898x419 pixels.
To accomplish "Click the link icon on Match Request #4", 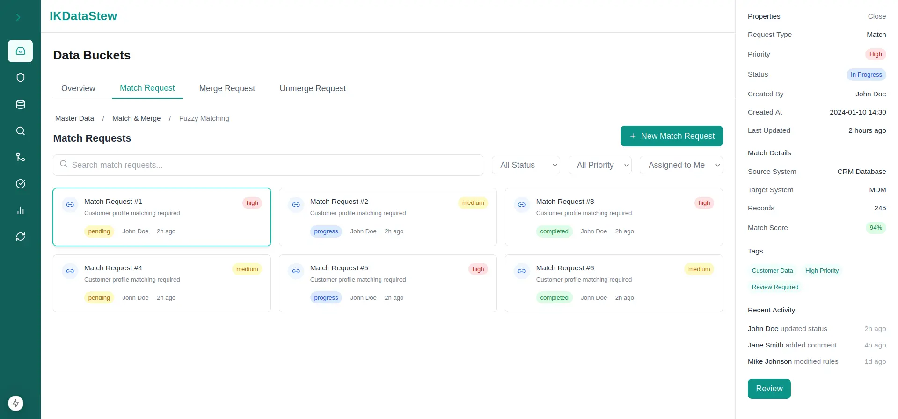I will [70, 271].
